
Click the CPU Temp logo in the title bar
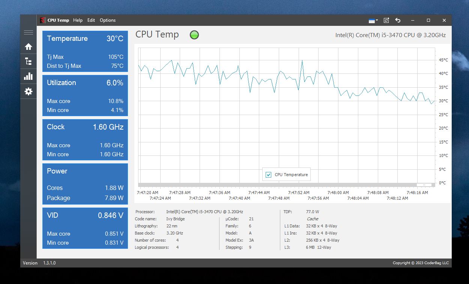click(x=43, y=20)
